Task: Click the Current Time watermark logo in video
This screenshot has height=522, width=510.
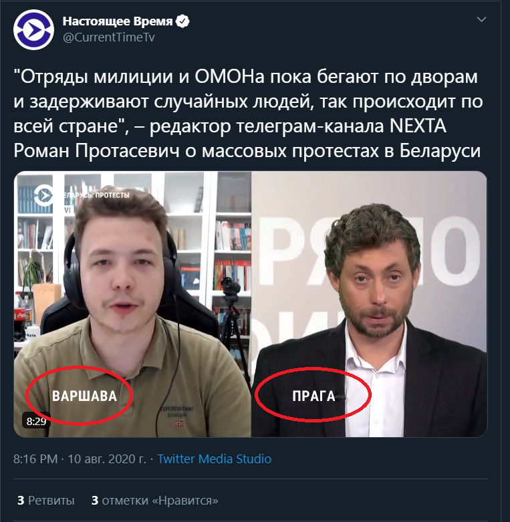Action: (x=43, y=195)
